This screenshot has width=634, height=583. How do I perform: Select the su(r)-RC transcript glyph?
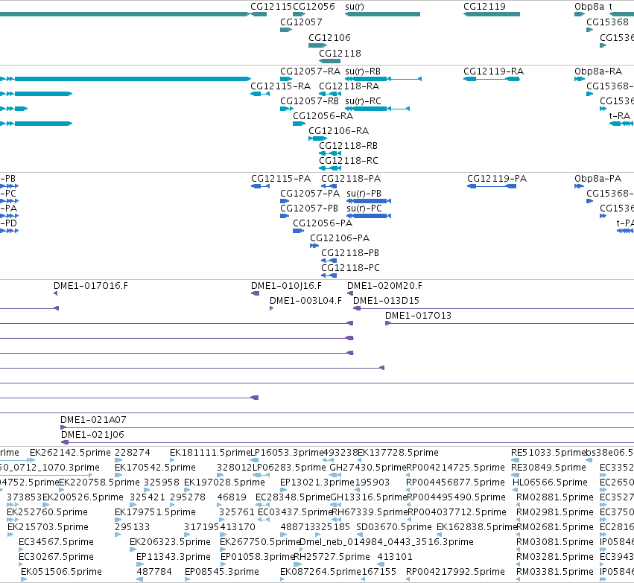377,109
